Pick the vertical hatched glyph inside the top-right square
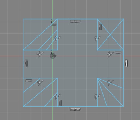 tap(100, 27)
